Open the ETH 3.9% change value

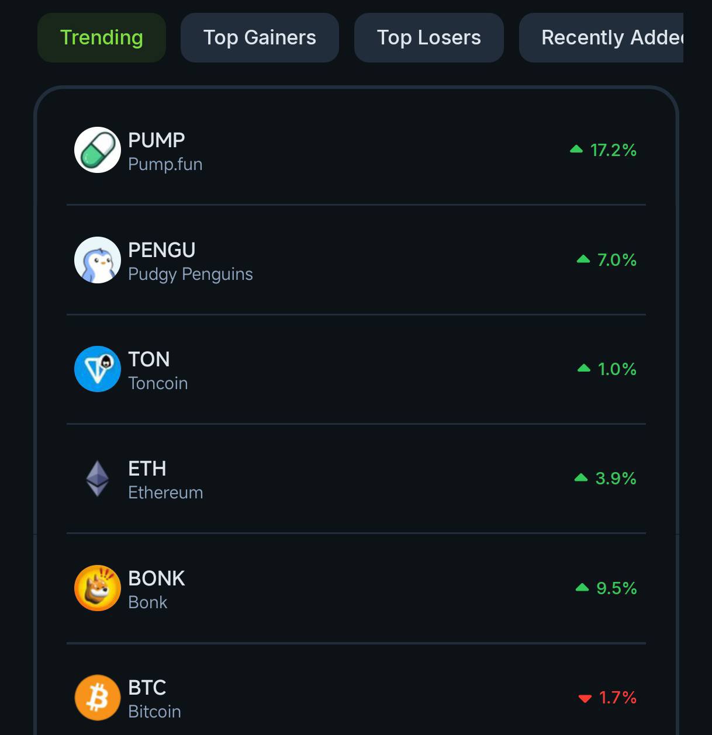[616, 479]
